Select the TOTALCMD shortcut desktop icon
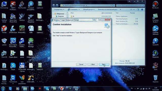The width and height of the screenshot is (162, 91). [22, 67]
